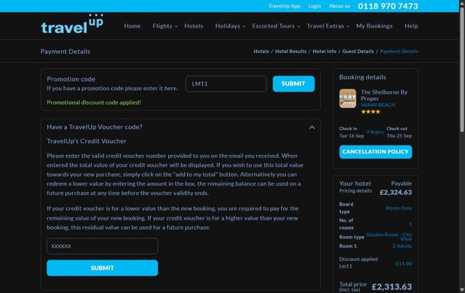Click the 'Booking details' heading
This screenshot has width=465, height=293.
pos(362,77)
